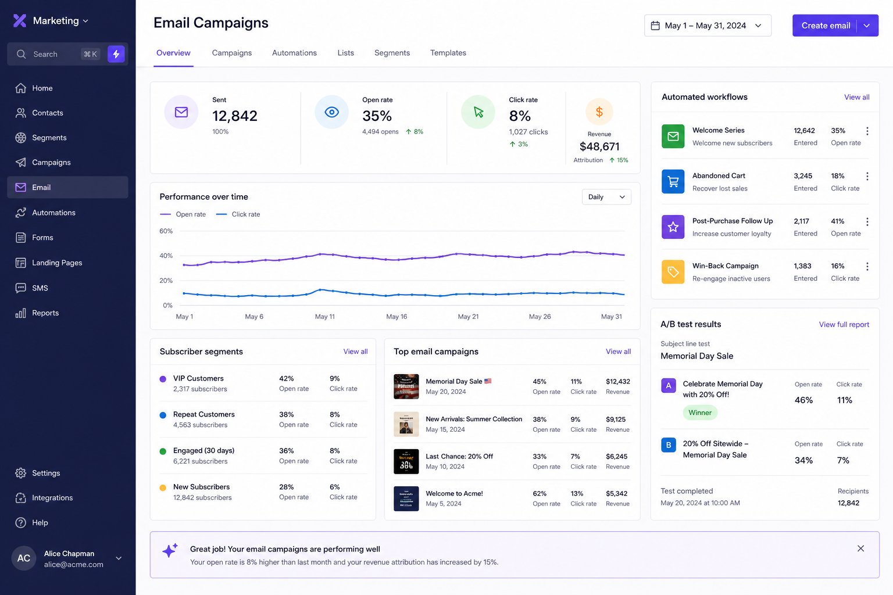
Task: Open Welcome Series three-dot menu
Action: point(867,131)
